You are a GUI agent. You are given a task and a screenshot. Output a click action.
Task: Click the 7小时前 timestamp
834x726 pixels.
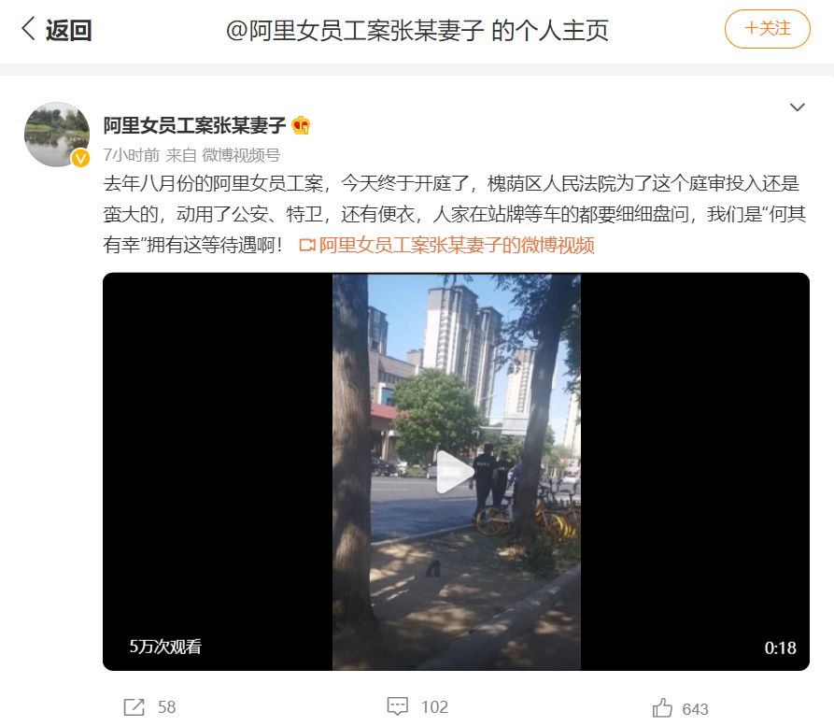132,155
